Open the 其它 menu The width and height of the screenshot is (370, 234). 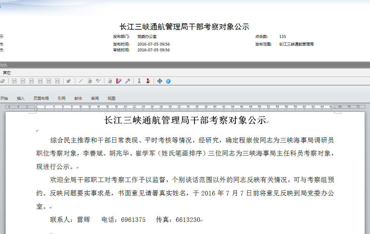(x=7, y=73)
